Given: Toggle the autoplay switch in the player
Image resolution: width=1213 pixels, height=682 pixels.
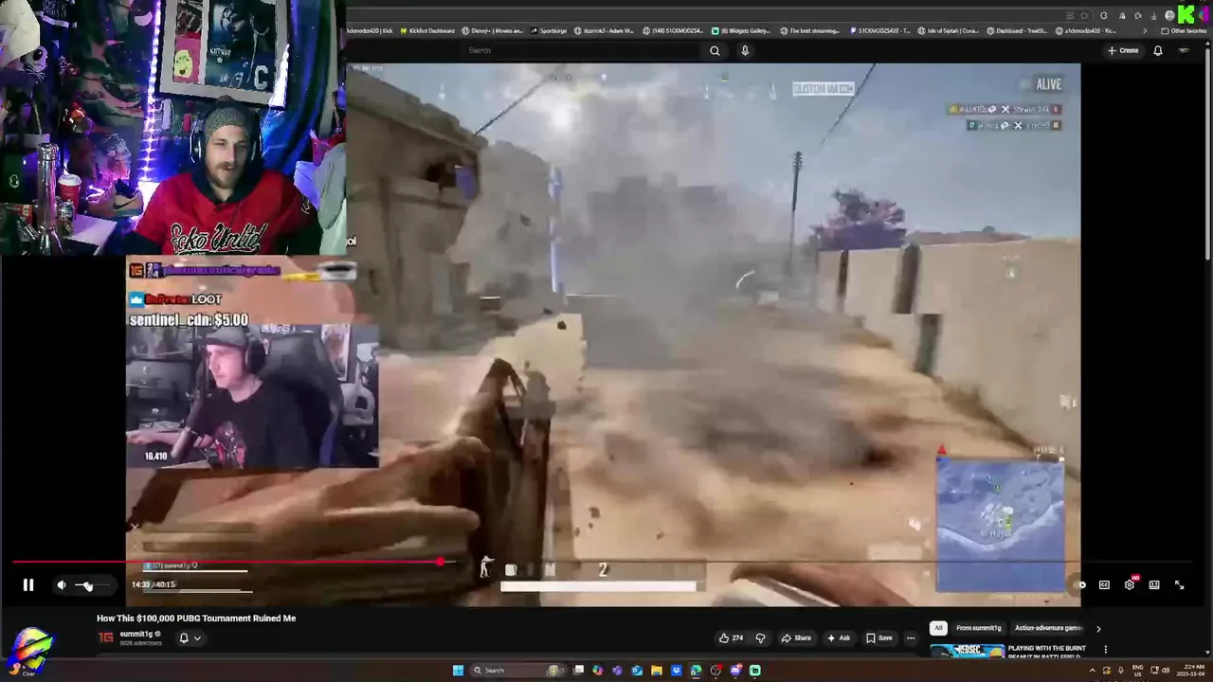Looking at the screenshot, I should [1079, 585].
